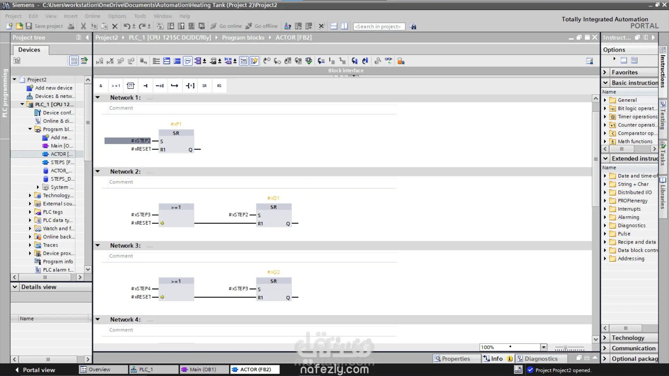Redo the last undone action

tap(142, 26)
